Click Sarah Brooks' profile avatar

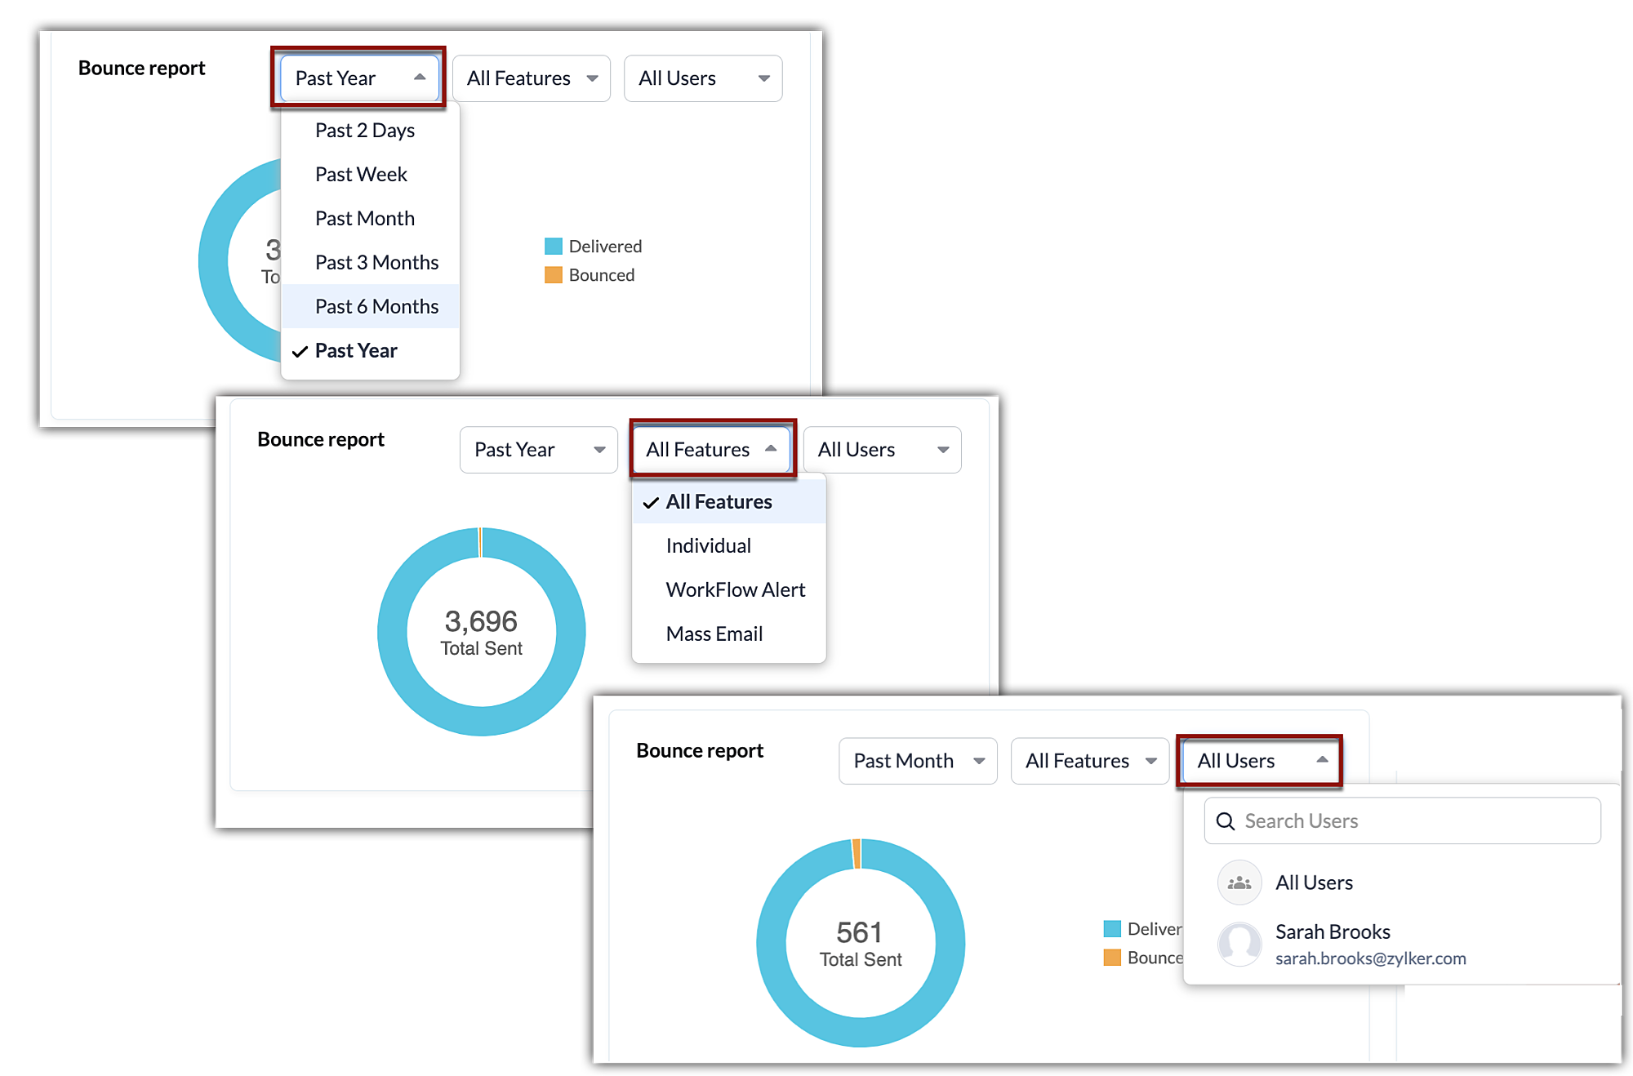pos(1239,944)
